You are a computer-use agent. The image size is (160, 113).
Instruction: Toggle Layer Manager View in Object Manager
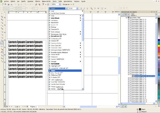129,15
